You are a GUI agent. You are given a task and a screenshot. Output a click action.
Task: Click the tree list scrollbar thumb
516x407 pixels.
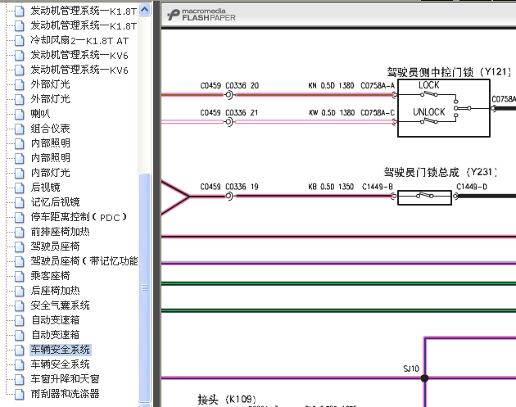pyautogui.click(x=144, y=287)
